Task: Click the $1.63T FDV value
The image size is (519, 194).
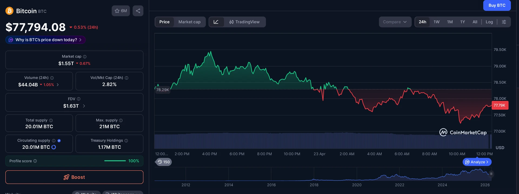Action: coord(71,106)
